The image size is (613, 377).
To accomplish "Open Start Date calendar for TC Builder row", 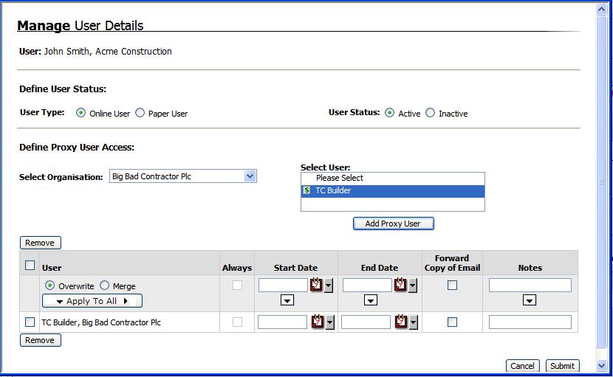I will point(318,322).
